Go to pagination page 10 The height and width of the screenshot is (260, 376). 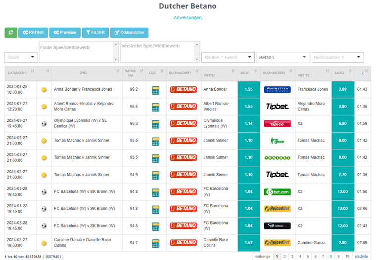pyautogui.click(x=347, y=257)
